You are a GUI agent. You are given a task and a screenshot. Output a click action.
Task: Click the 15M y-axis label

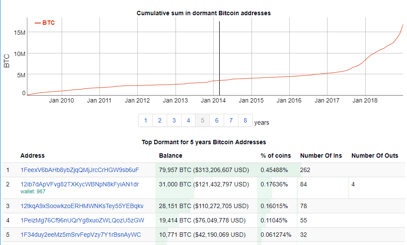click(20, 33)
